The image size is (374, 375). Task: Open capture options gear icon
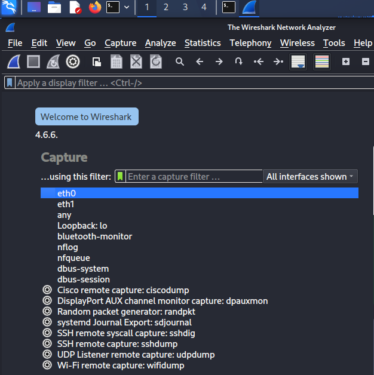[x=73, y=62]
